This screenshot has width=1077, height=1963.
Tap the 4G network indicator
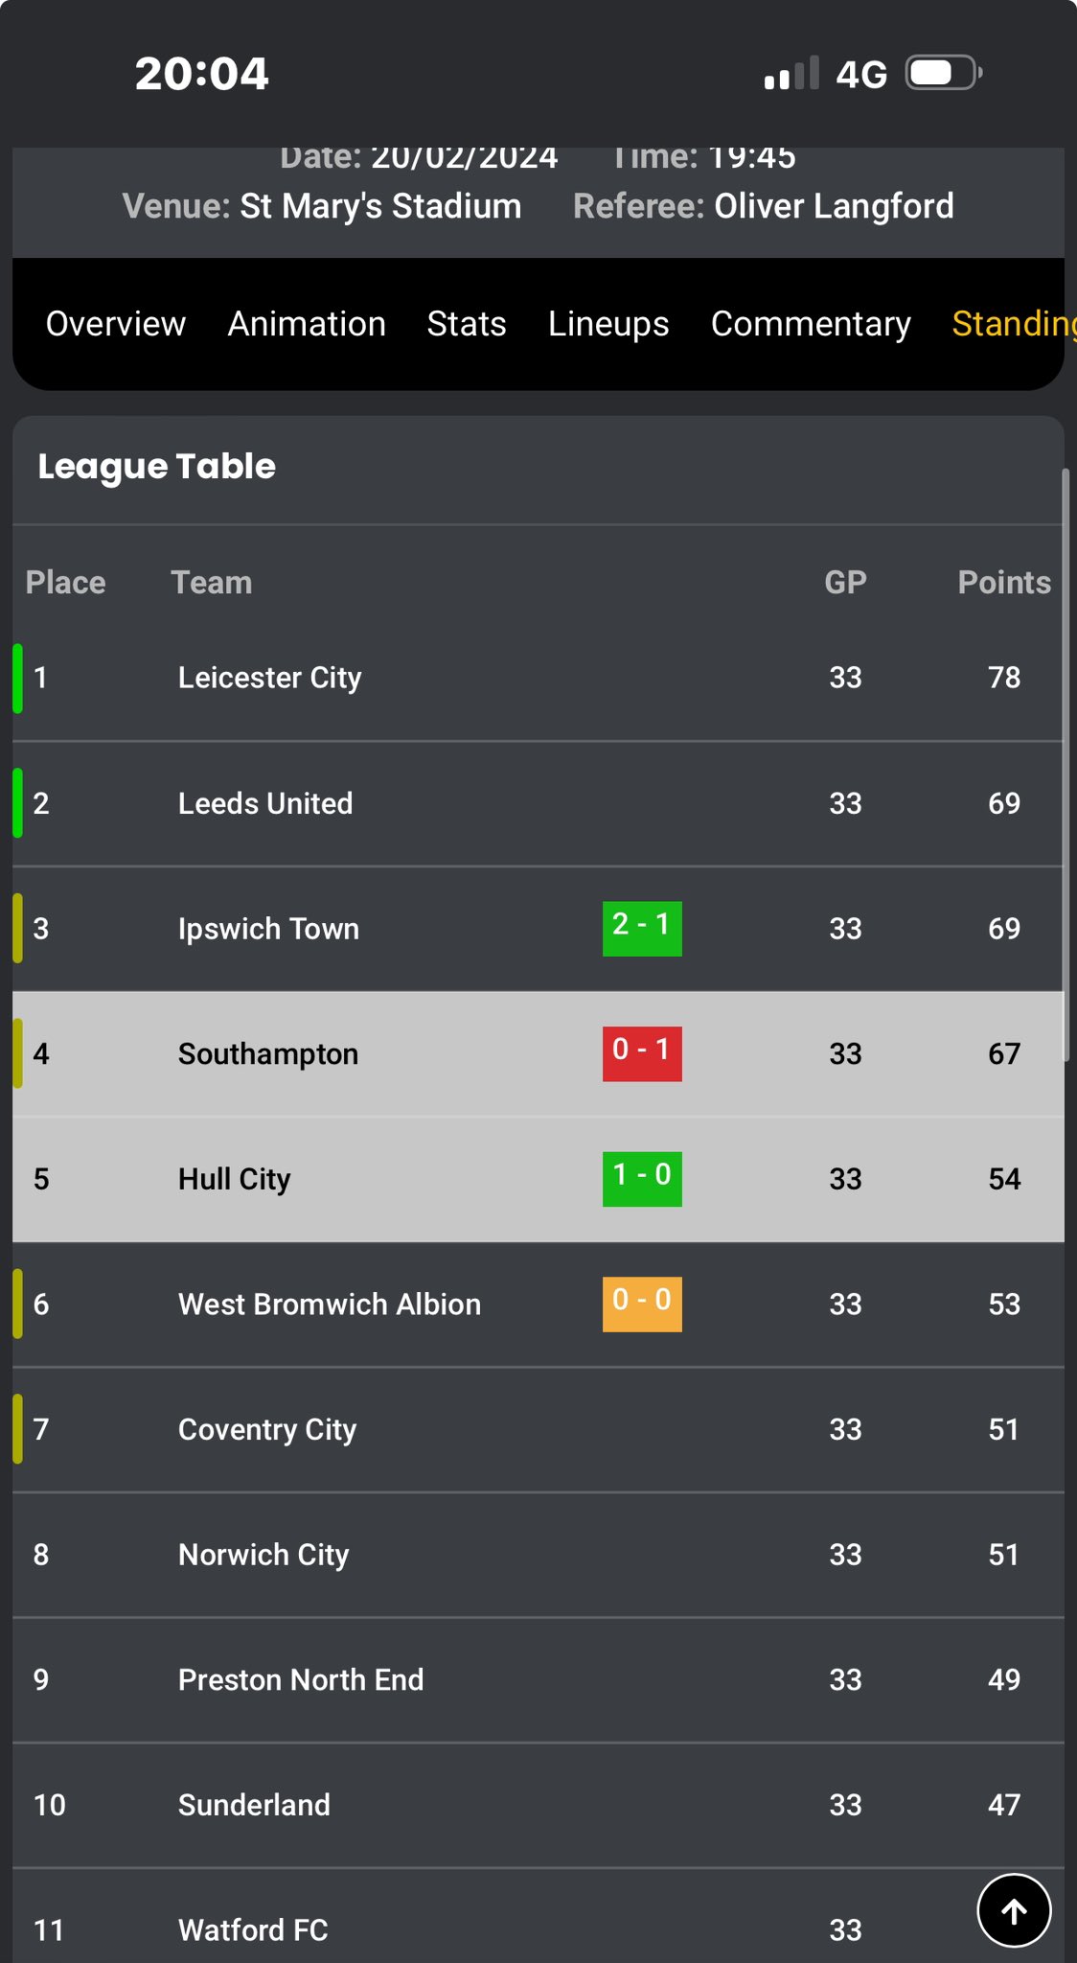pyautogui.click(x=861, y=74)
